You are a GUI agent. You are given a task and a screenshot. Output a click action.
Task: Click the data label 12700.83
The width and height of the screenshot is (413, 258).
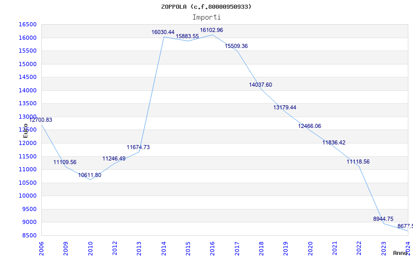pyautogui.click(x=41, y=120)
